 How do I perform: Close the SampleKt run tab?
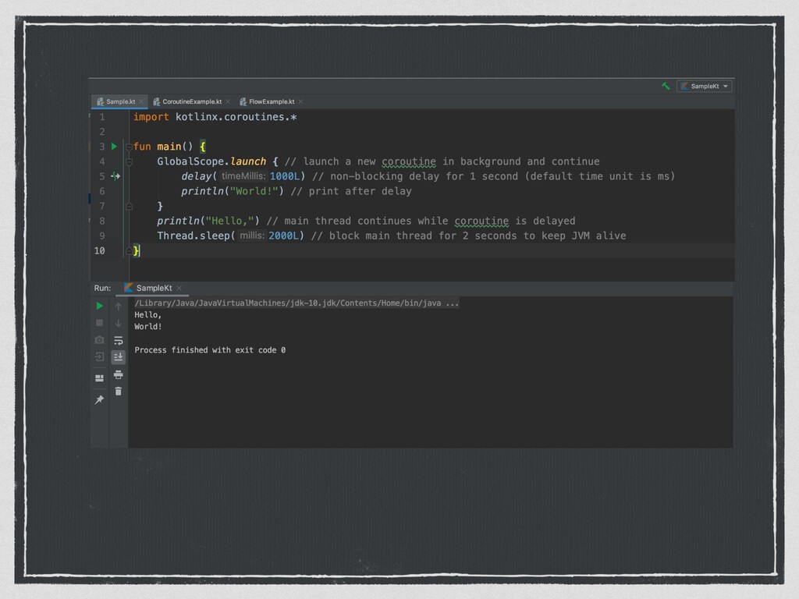point(179,289)
